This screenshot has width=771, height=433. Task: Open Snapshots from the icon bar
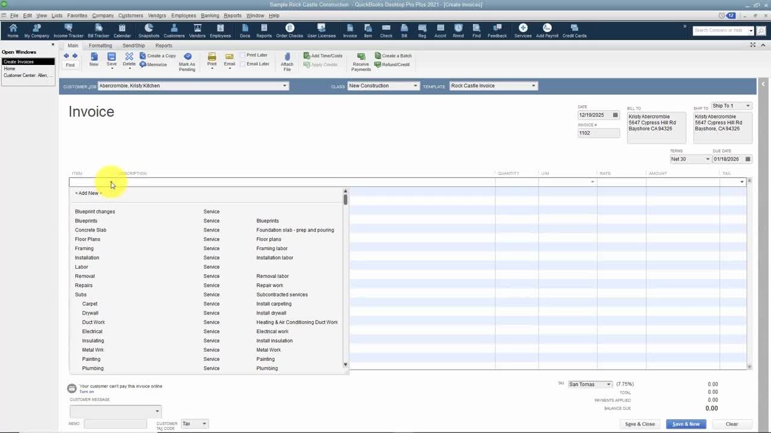pos(149,31)
